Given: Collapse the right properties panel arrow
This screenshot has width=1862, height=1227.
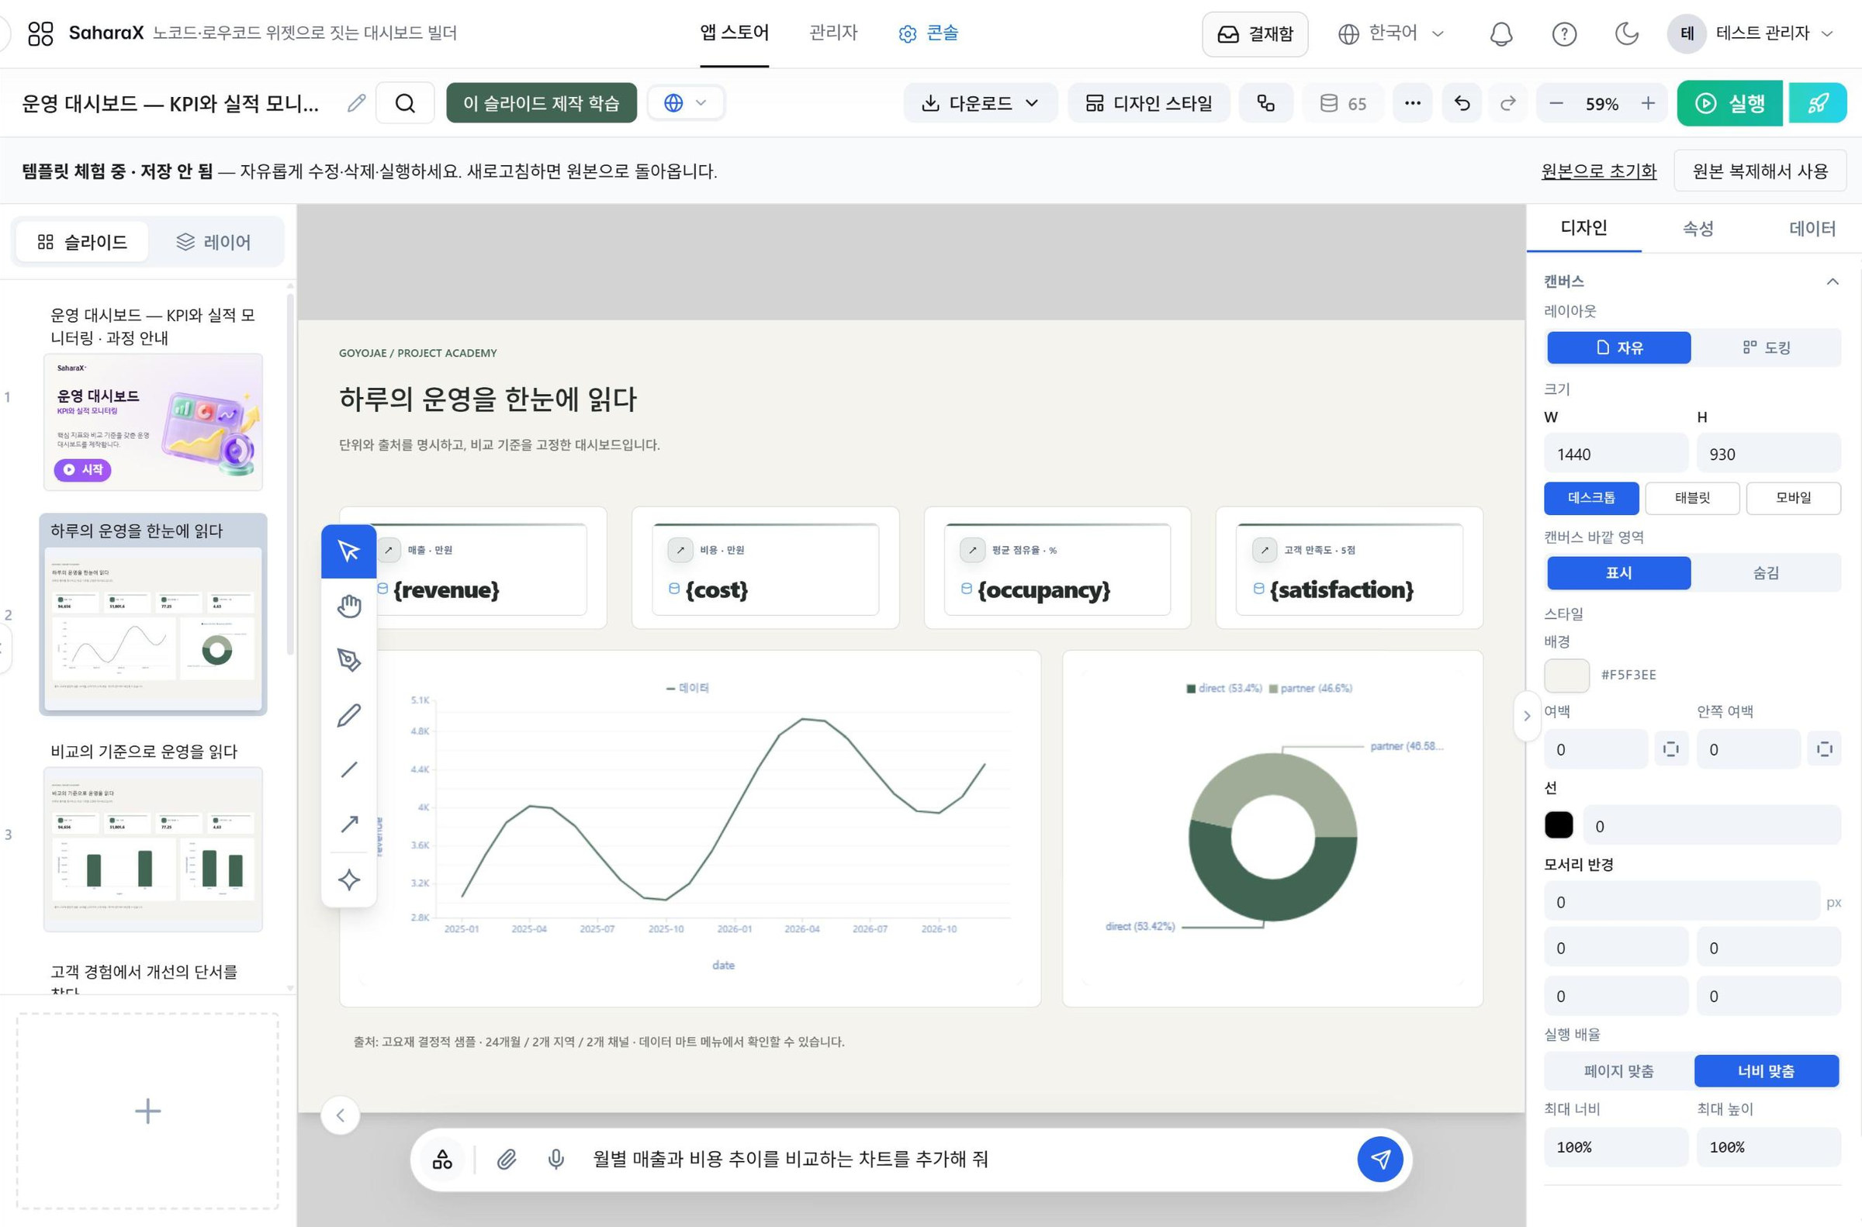Looking at the screenshot, I should pos(1526,716).
